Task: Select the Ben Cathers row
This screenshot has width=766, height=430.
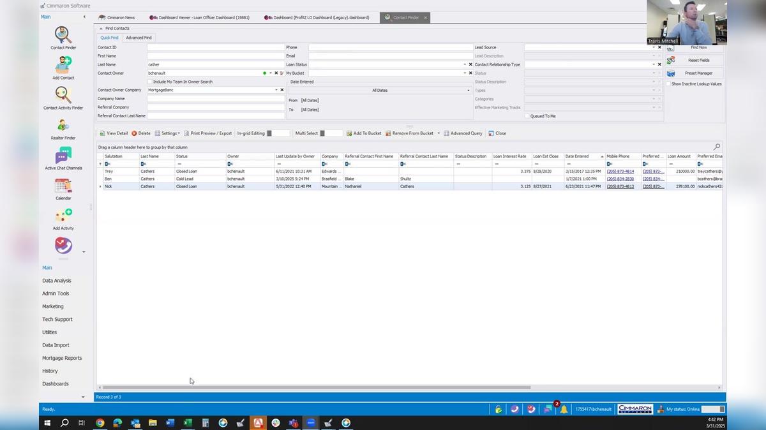Action: (x=409, y=179)
